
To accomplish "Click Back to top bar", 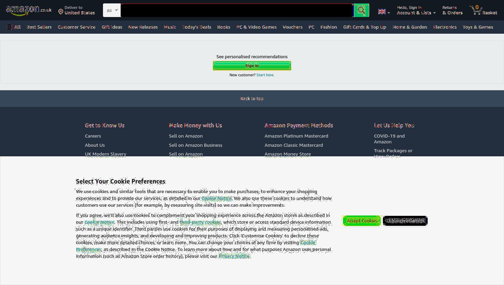I will [x=252, y=98].
